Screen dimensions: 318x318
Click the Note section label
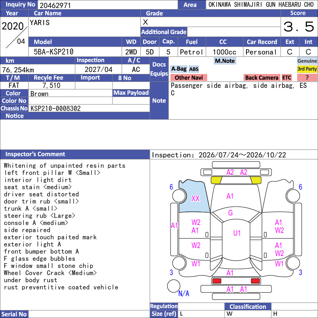159,101
